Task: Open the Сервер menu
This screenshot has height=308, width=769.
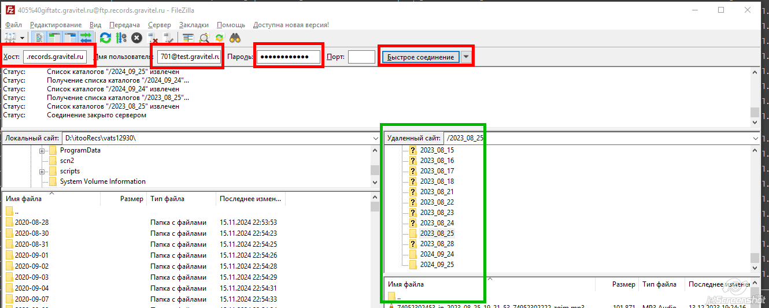Action: click(x=159, y=25)
